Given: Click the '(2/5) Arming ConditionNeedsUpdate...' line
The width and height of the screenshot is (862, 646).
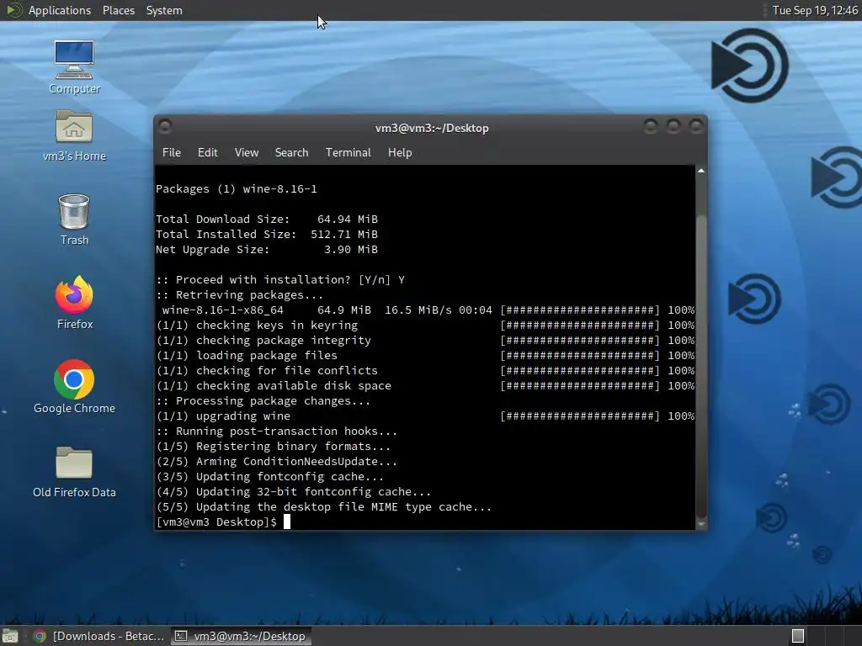Looking at the screenshot, I should [x=276, y=462].
